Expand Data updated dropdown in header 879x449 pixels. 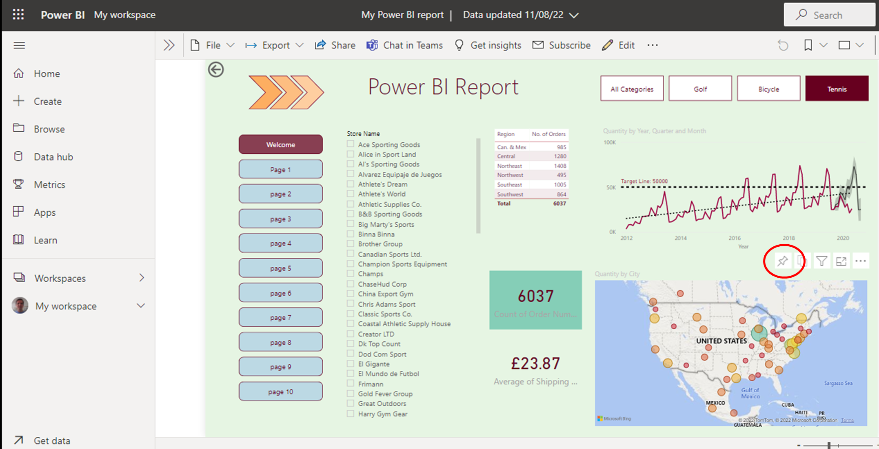point(574,15)
